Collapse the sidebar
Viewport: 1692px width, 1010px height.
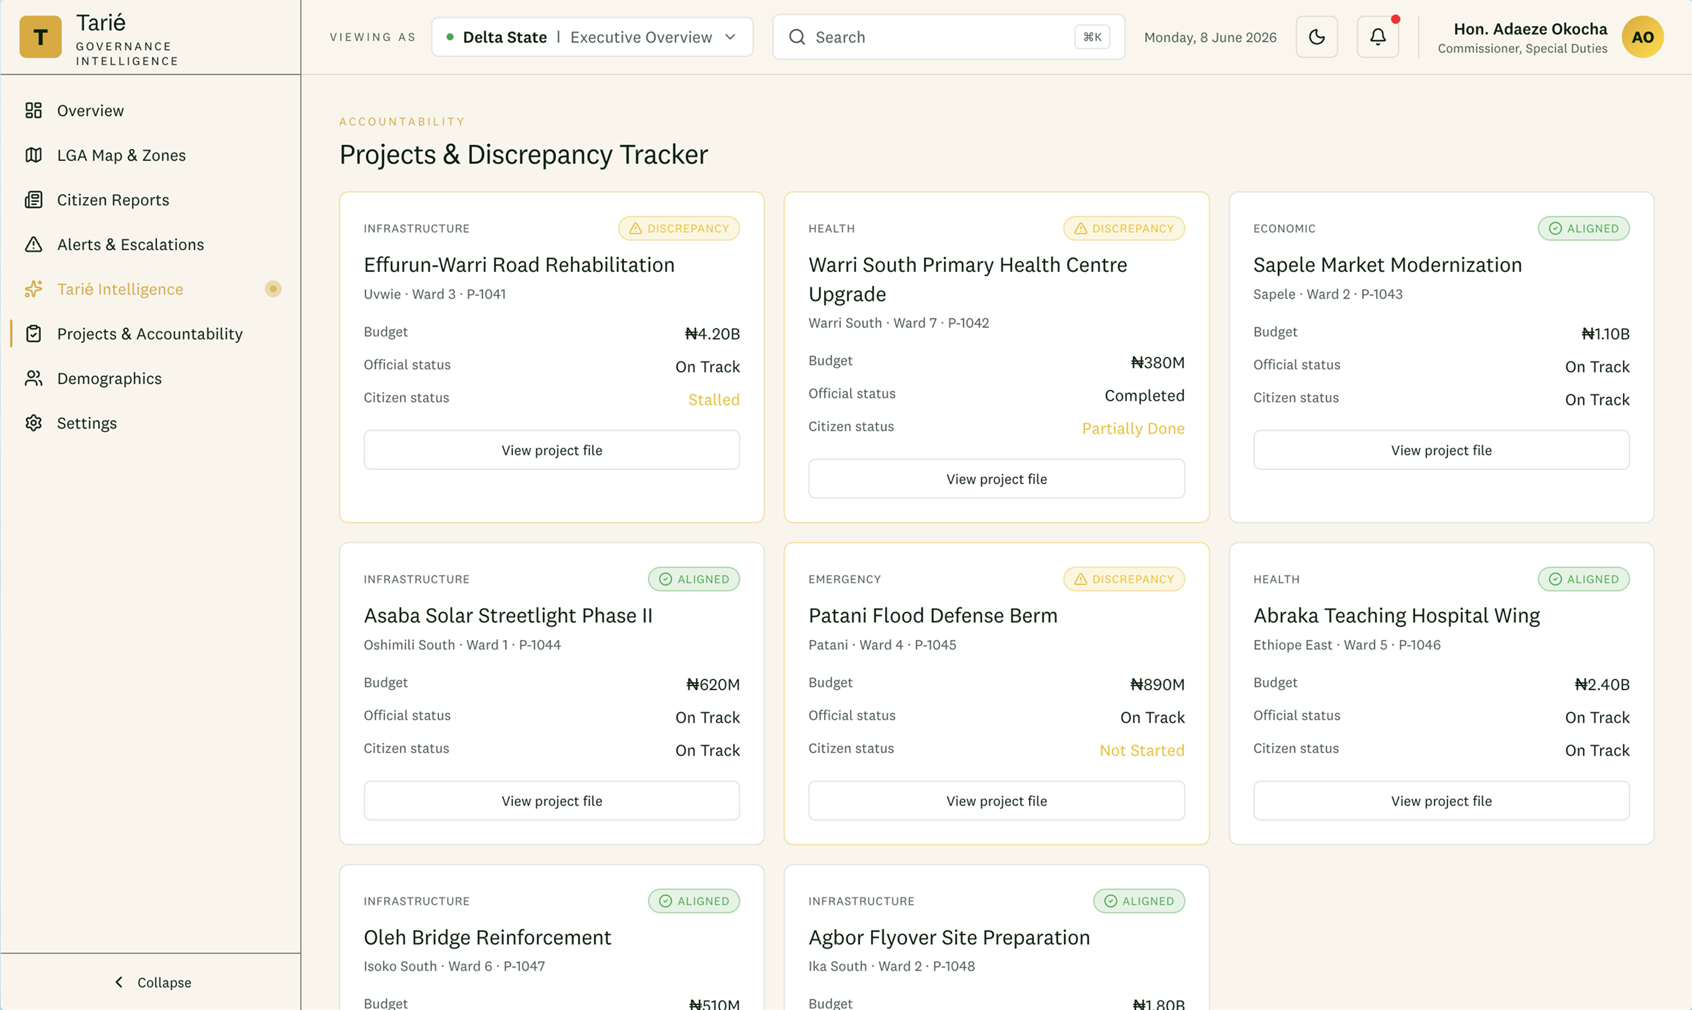(151, 982)
